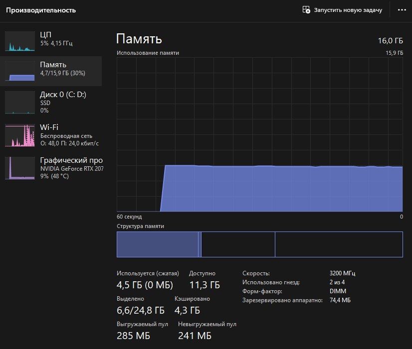The width and height of the screenshot is (412, 349).
Task: Click the Беспроводная сеть label
Action: pos(66,136)
